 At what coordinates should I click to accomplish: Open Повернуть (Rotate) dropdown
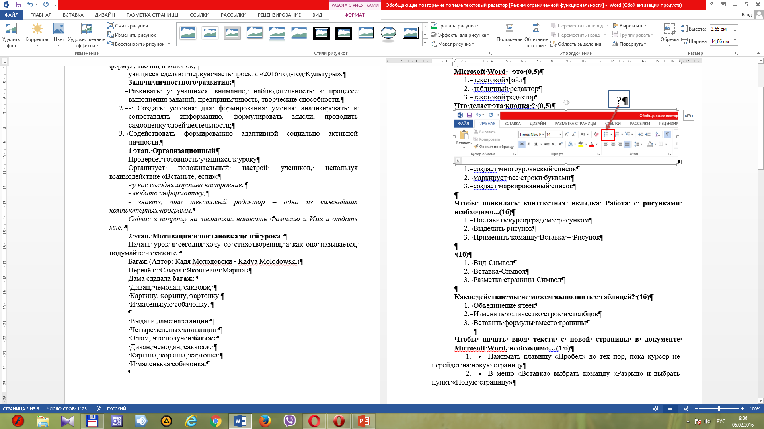click(630, 44)
